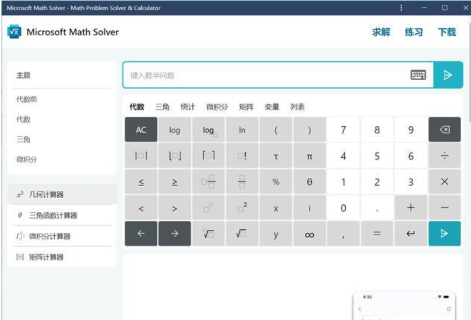Open 微积分计算器 from sidebar

pyautogui.click(x=62, y=236)
